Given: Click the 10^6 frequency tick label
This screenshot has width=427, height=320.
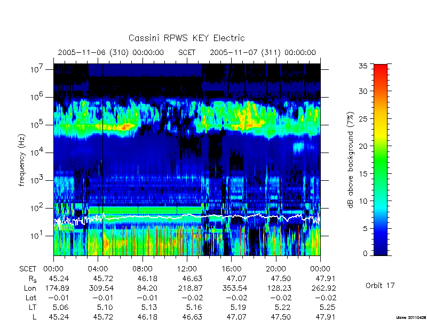Looking at the screenshot, I should [36, 97].
